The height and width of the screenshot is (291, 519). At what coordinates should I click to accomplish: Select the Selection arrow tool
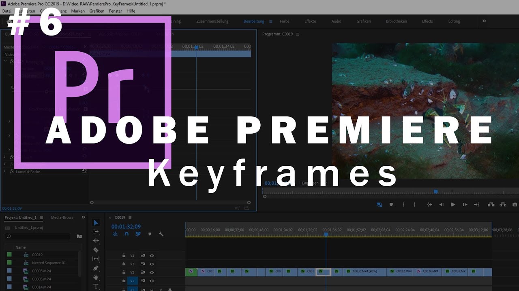[96, 223]
